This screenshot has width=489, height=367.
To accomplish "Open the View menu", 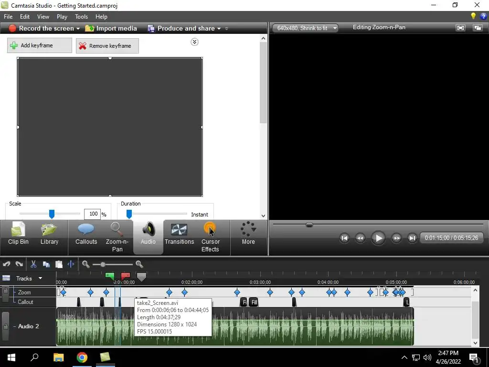I will coord(43,17).
